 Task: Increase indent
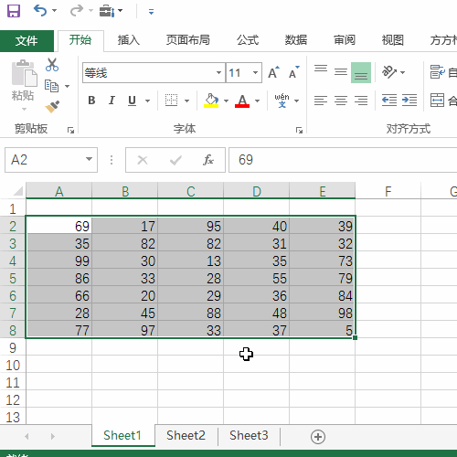point(409,100)
